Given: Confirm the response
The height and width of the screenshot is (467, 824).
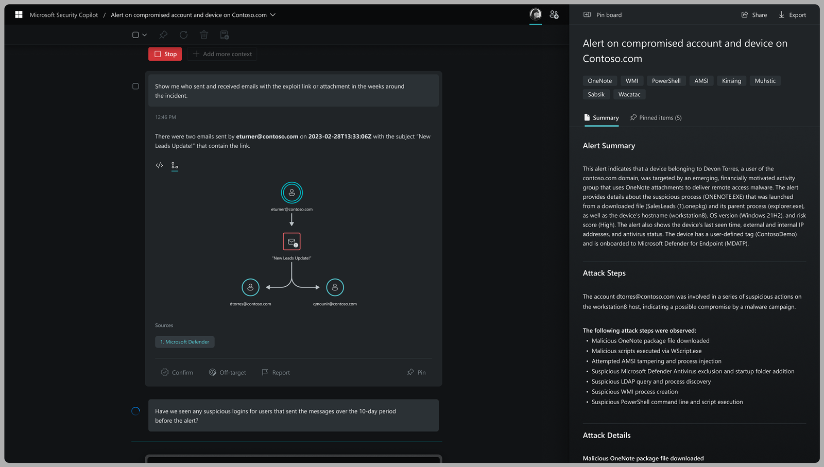Looking at the screenshot, I should click(x=177, y=372).
